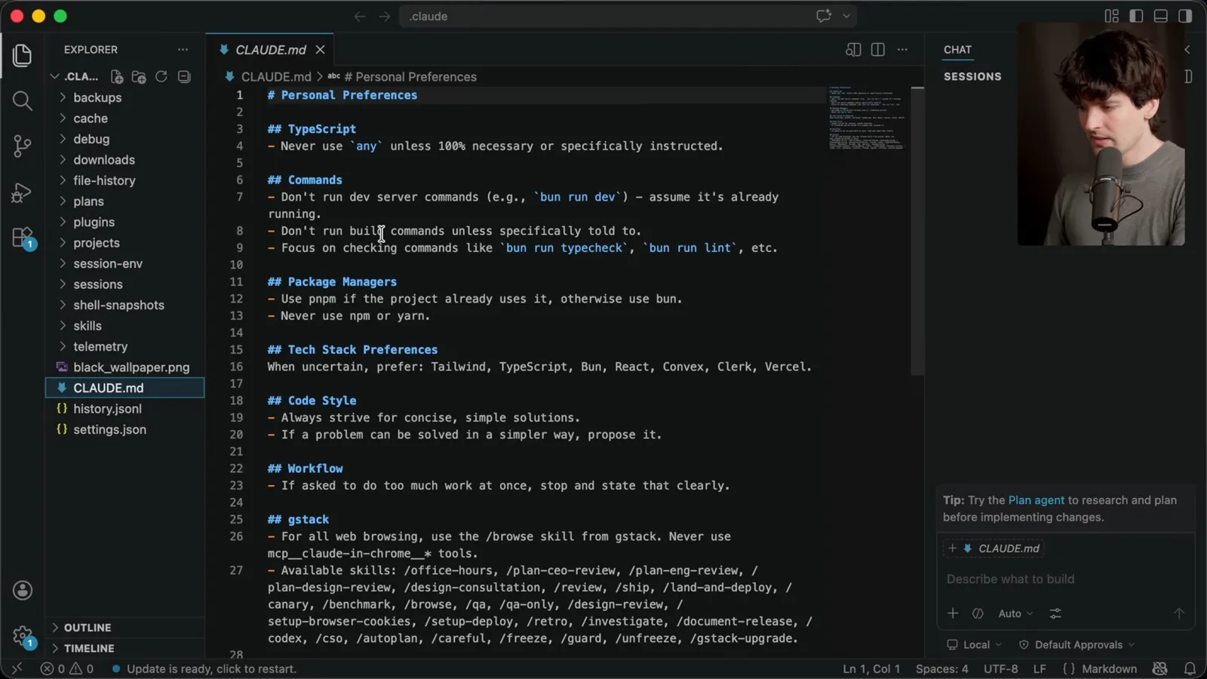This screenshot has height=679, width=1207.
Task: Expand the TIMELINE section
Action: click(124, 648)
